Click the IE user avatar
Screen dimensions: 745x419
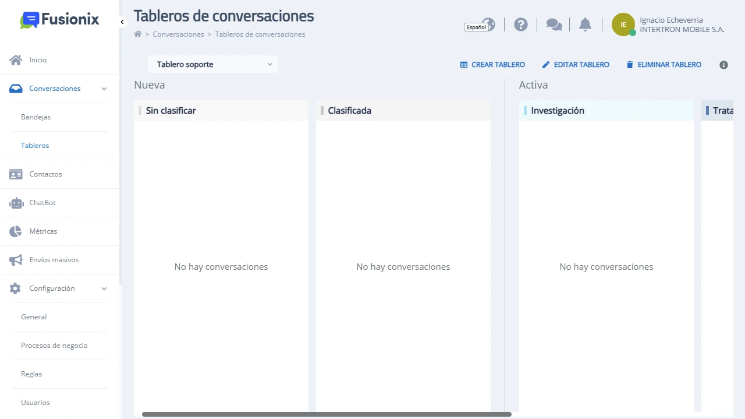click(x=623, y=24)
